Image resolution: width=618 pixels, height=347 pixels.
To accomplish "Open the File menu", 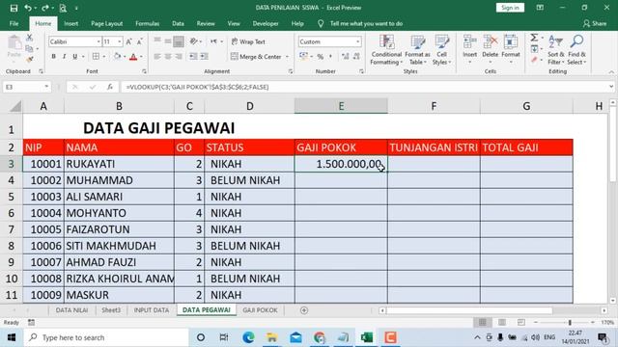I will (14, 23).
